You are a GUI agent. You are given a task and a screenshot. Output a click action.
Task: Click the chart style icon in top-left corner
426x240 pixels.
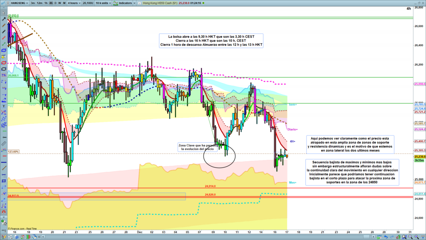pyautogui.click(x=3, y=2)
